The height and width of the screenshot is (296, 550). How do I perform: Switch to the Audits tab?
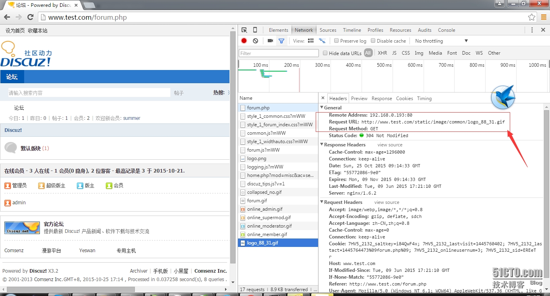[x=425, y=30]
